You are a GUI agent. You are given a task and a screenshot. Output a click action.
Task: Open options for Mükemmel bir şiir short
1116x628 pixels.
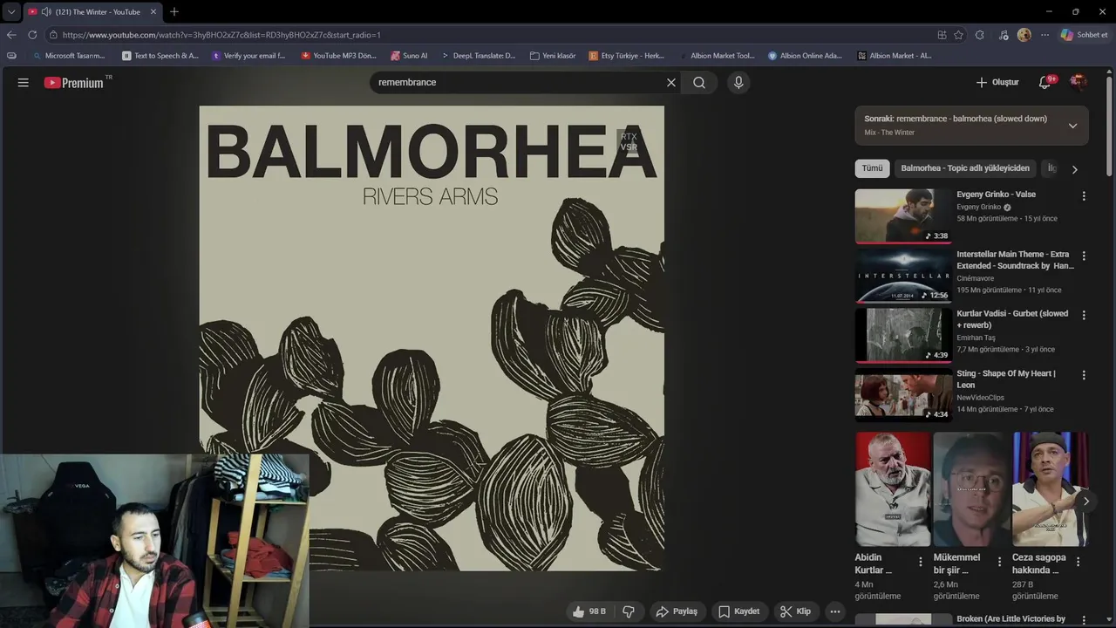point(998,562)
